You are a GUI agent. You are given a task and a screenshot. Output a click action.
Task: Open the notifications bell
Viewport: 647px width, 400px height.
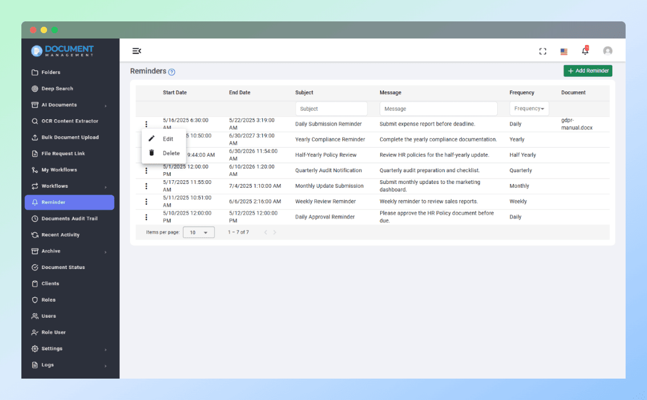(x=585, y=51)
